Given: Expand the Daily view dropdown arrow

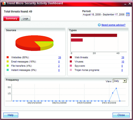Looking at the screenshot, I should pyautogui.click(x=125, y=81).
